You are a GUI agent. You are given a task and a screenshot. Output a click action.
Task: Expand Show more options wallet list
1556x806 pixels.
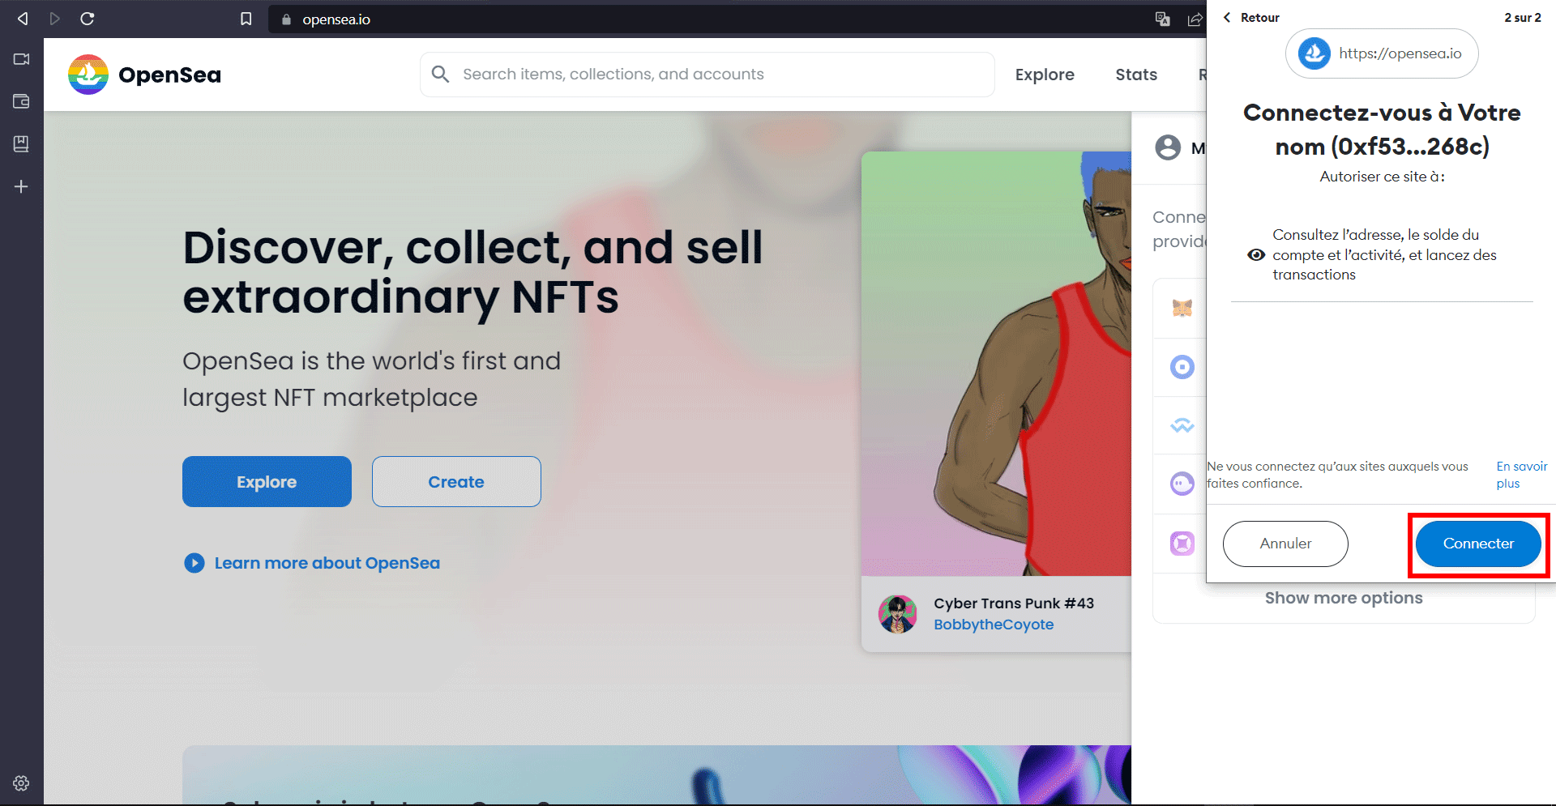click(1344, 598)
